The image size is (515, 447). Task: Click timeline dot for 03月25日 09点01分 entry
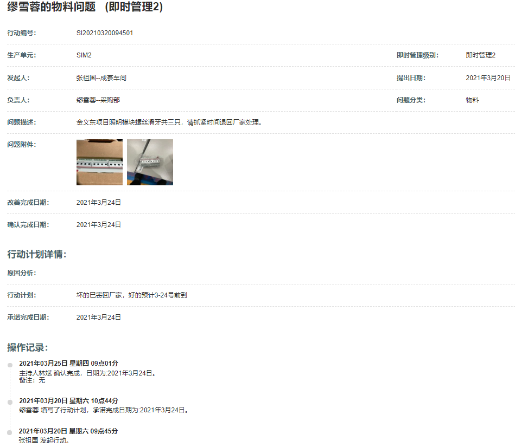coord(10,365)
